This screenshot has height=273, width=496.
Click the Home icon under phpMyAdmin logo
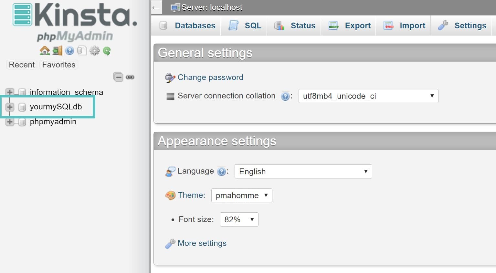tap(45, 51)
